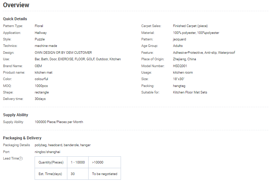Select the Supply Ability section heading
269x183 pixels.
click(x=15, y=115)
